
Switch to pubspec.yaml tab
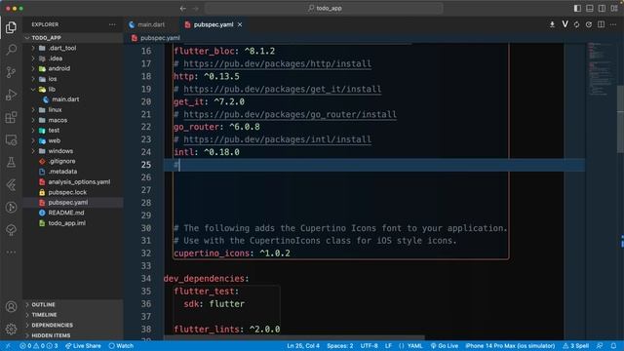214,24
